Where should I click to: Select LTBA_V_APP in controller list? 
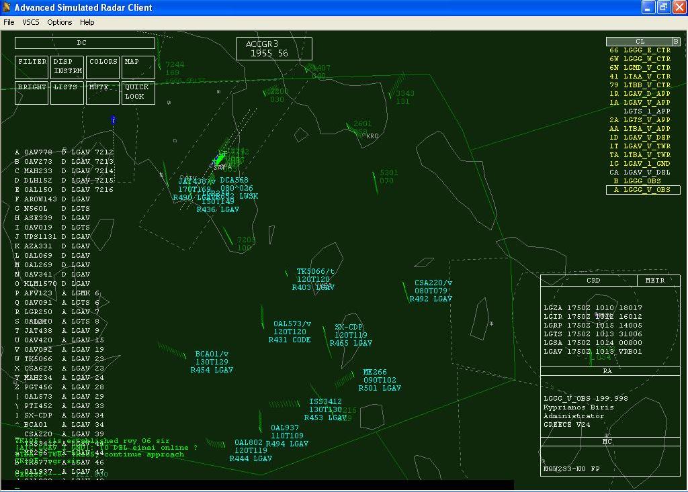[640, 129]
